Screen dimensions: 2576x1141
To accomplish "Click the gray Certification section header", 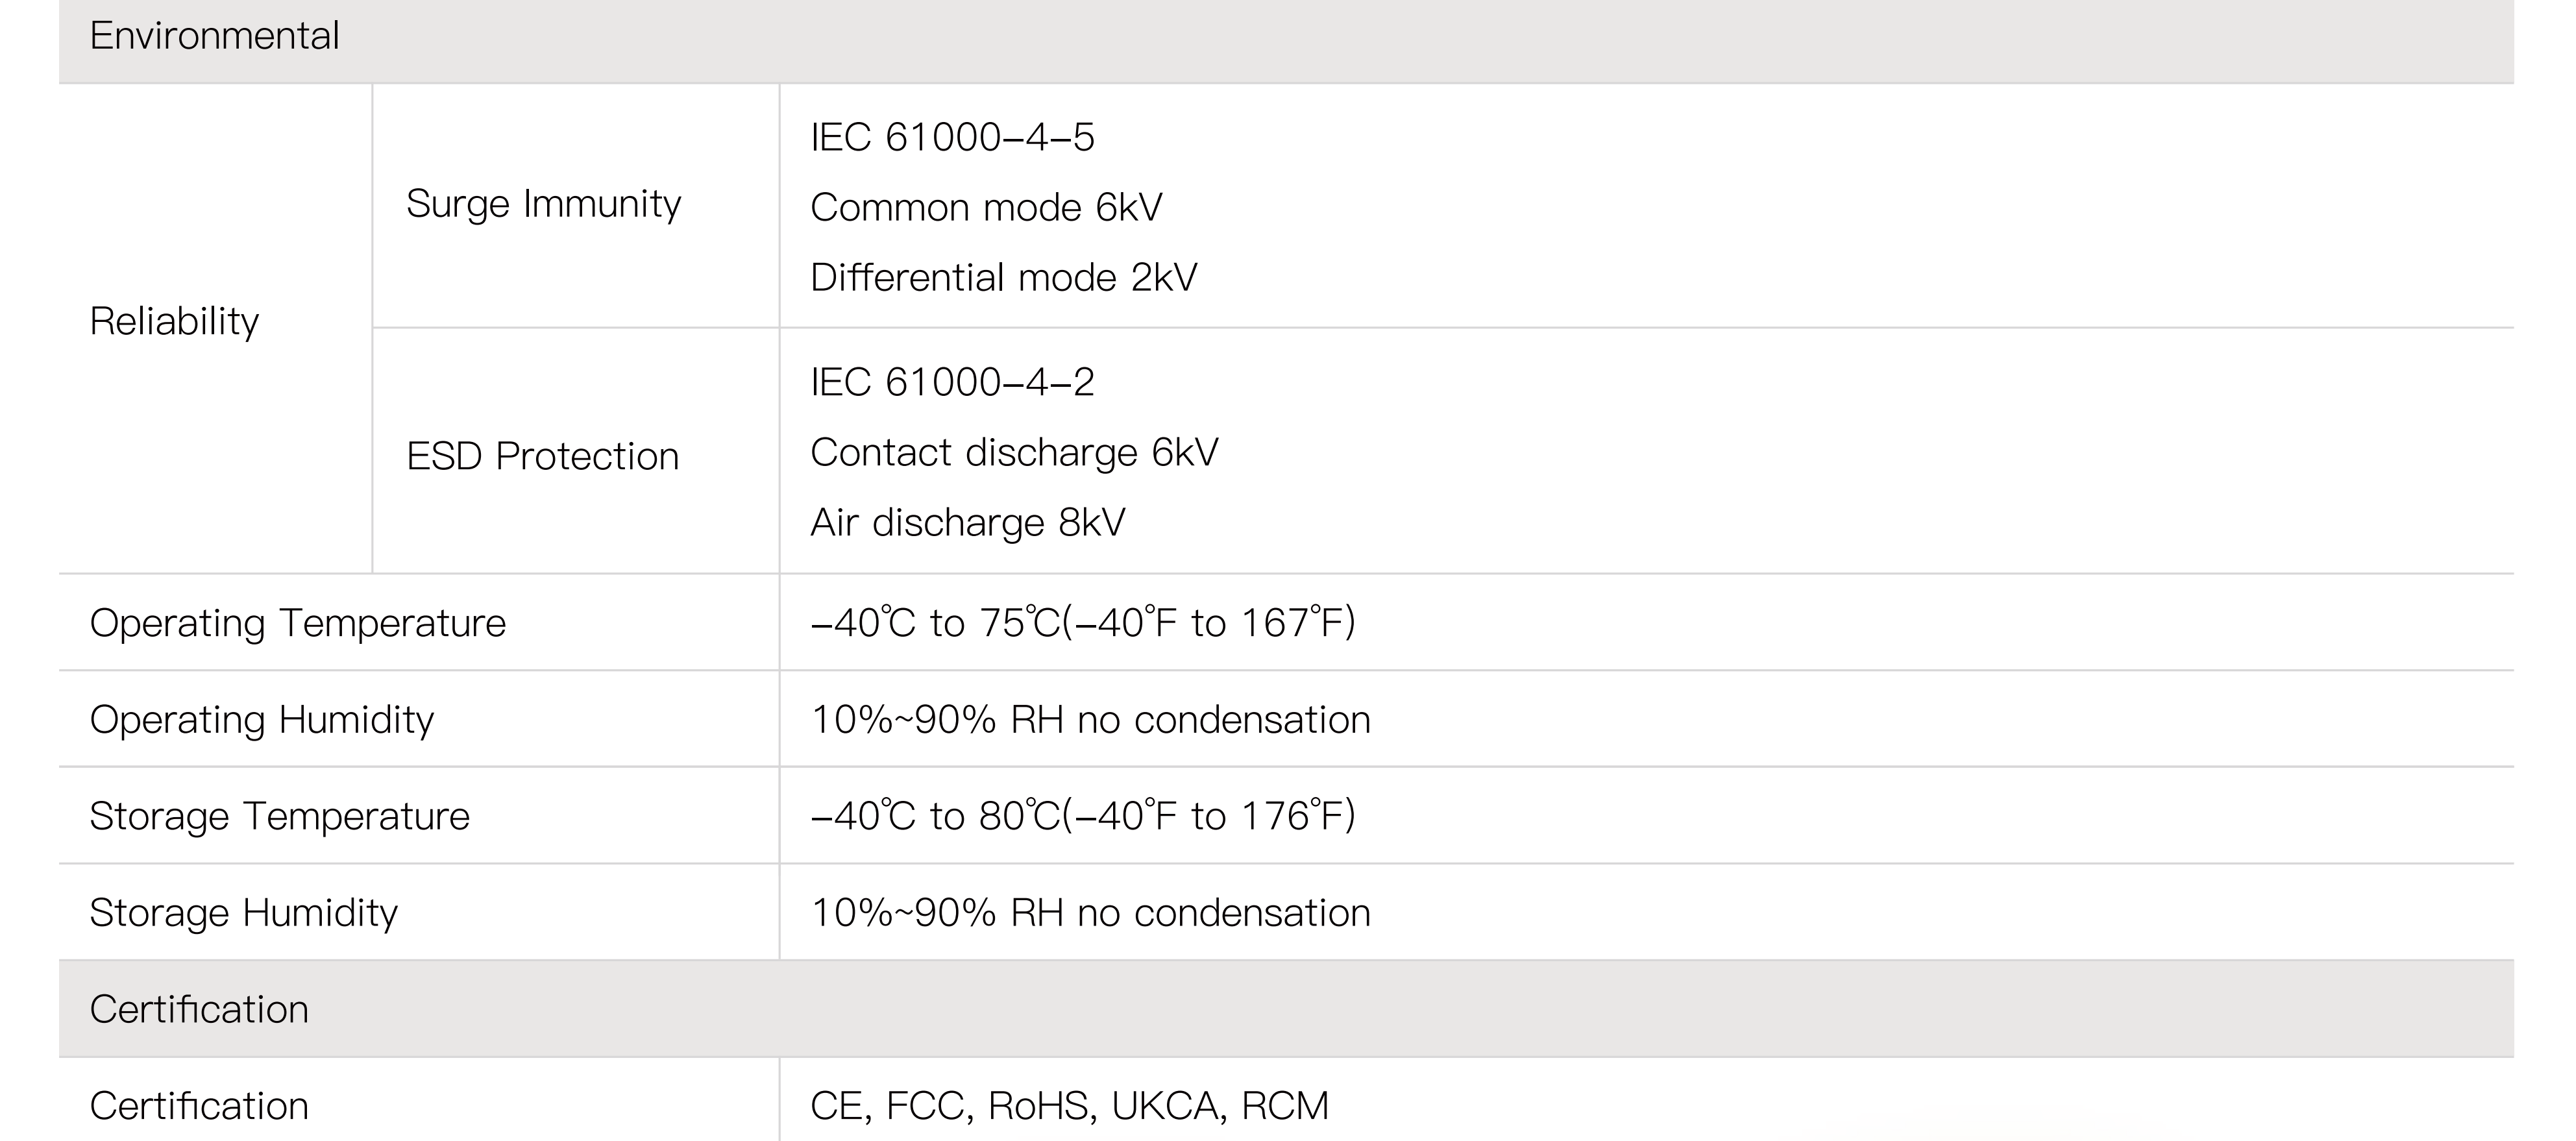I will 199,1010.
